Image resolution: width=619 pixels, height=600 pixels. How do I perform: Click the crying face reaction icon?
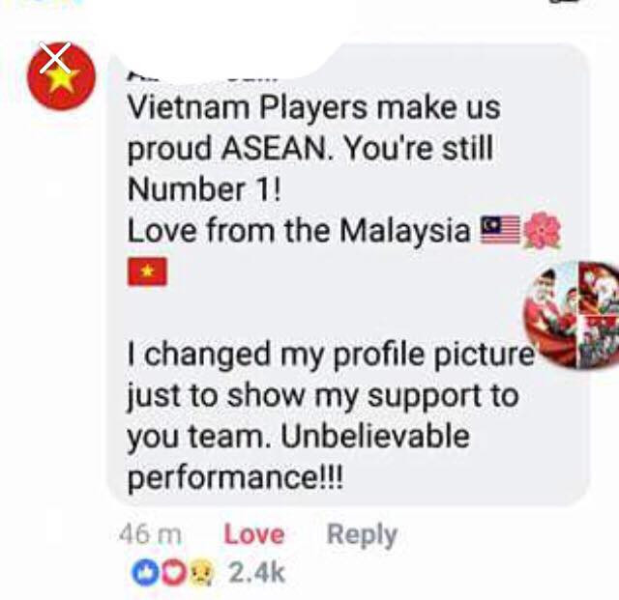pos(201,573)
